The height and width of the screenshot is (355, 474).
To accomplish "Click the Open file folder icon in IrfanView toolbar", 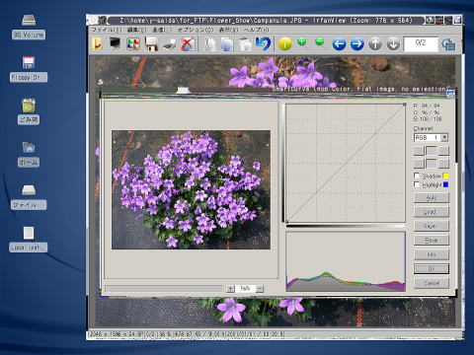I will 97,44.
